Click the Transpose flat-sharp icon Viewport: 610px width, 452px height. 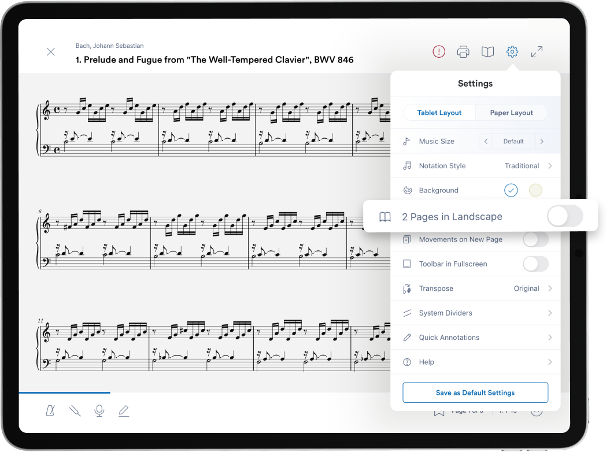coord(407,288)
